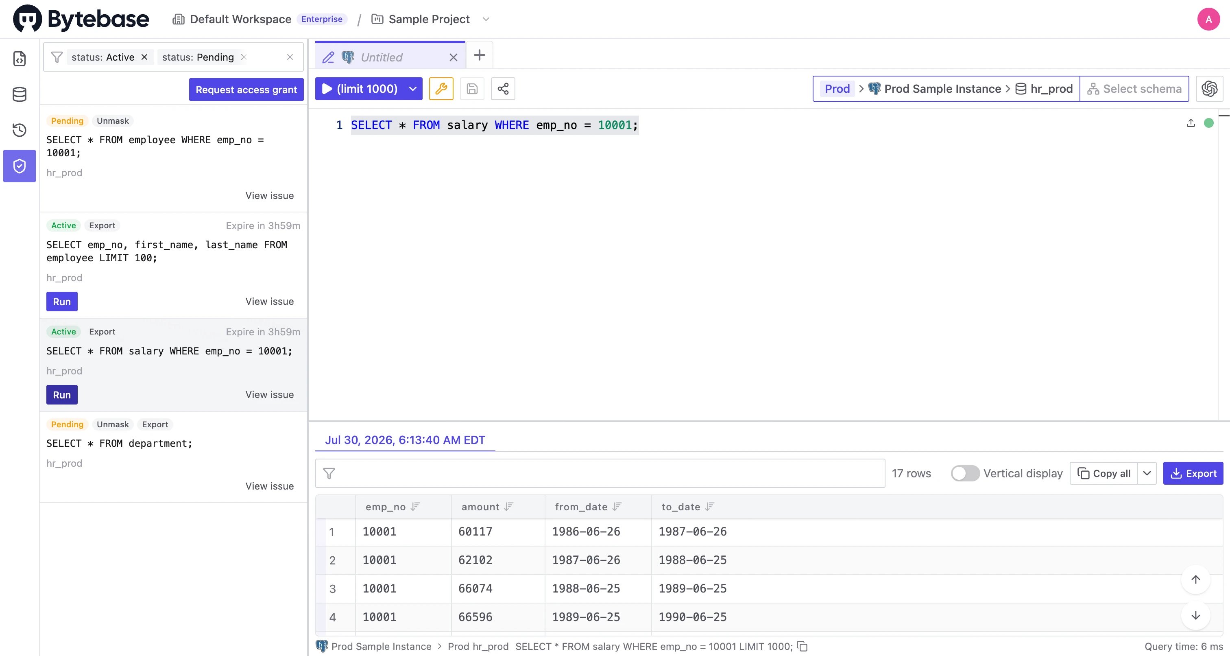Clear all access grant filters
This screenshot has height=656, width=1230.
(290, 57)
